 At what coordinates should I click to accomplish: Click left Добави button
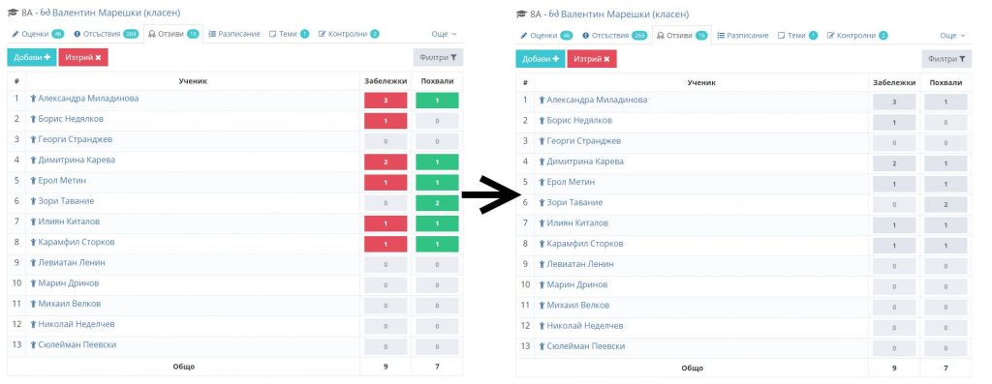32,57
